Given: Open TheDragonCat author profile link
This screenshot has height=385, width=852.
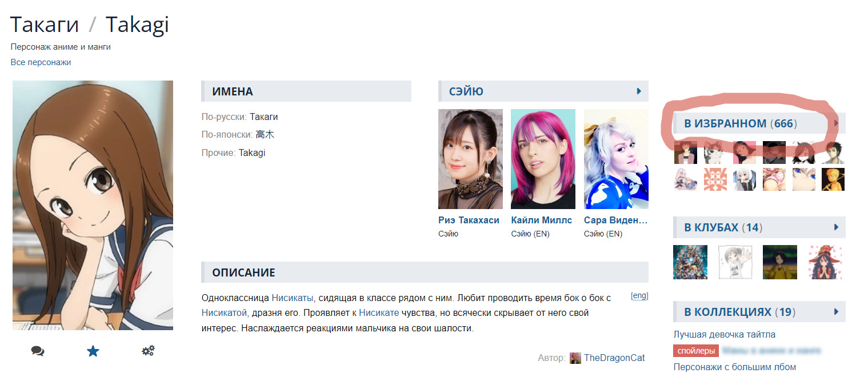Looking at the screenshot, I should pyautogui.click(x=614, y=358).
